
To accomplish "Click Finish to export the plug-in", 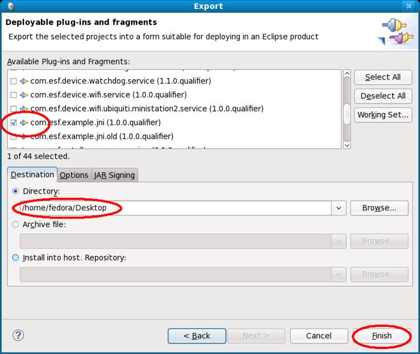I will [382, 336].
